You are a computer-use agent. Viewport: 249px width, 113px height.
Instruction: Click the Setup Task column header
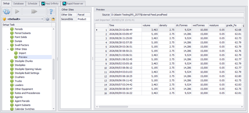point(27,25)
